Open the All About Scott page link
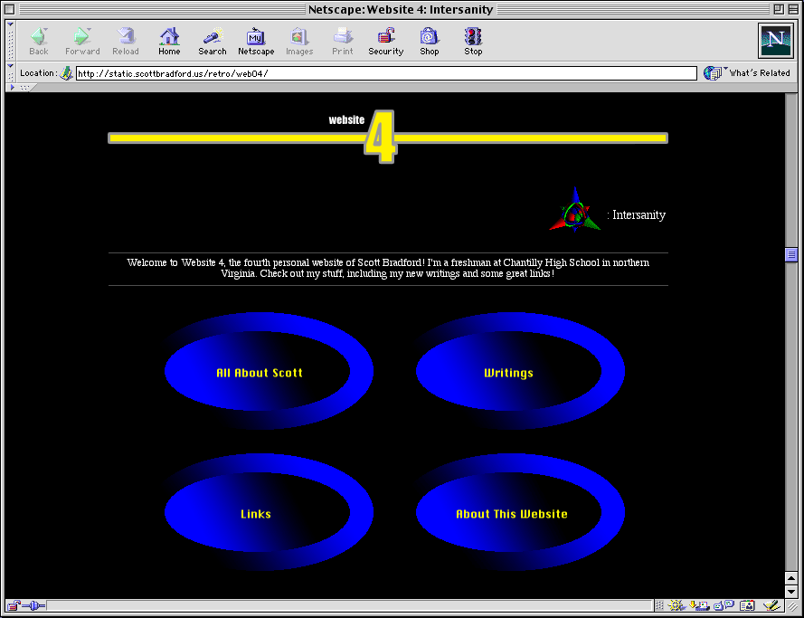The image size is (804, 618). pos(259,373)
